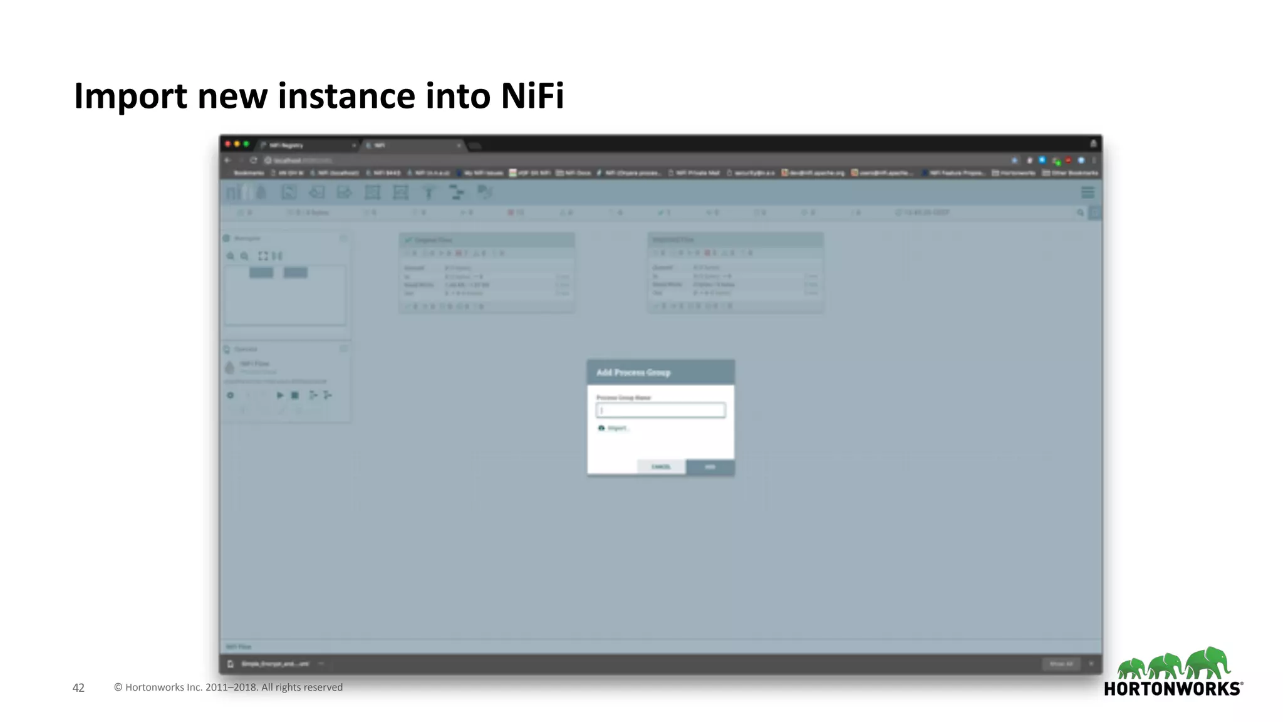
Task: Select the Process Group toolbar icon
Action: pyautogui.click(x=373, y=192)
